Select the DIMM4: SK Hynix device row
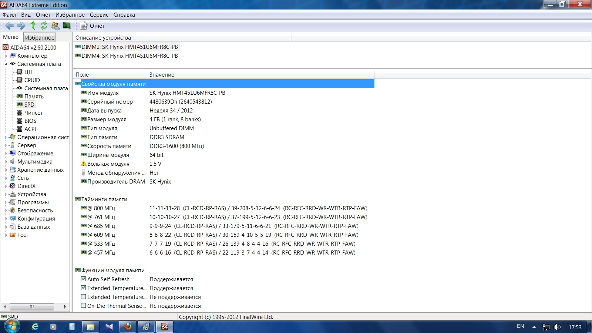Image resolution: width=592 pixels, height=333 pixels. [x=126, y=55]
